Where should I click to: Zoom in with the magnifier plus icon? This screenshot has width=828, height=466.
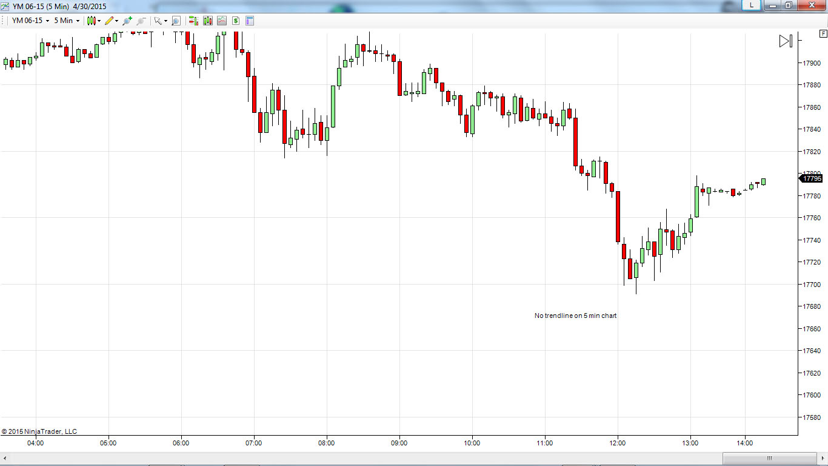pyautogui.click(x=127, y=21)
